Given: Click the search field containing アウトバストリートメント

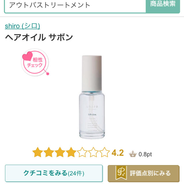Looking at the screenshot, I should click(75, 5).
